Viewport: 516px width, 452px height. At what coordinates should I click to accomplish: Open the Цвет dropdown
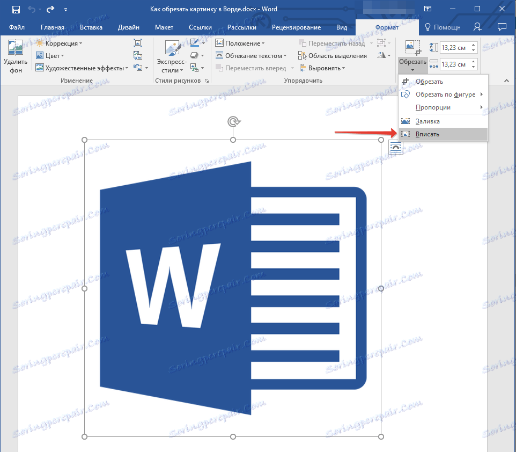tap(50, 56)
